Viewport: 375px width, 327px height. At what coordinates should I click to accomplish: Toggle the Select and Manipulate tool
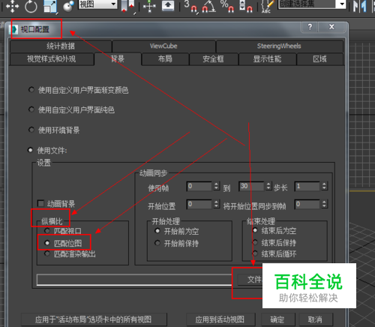click(149, 6)
